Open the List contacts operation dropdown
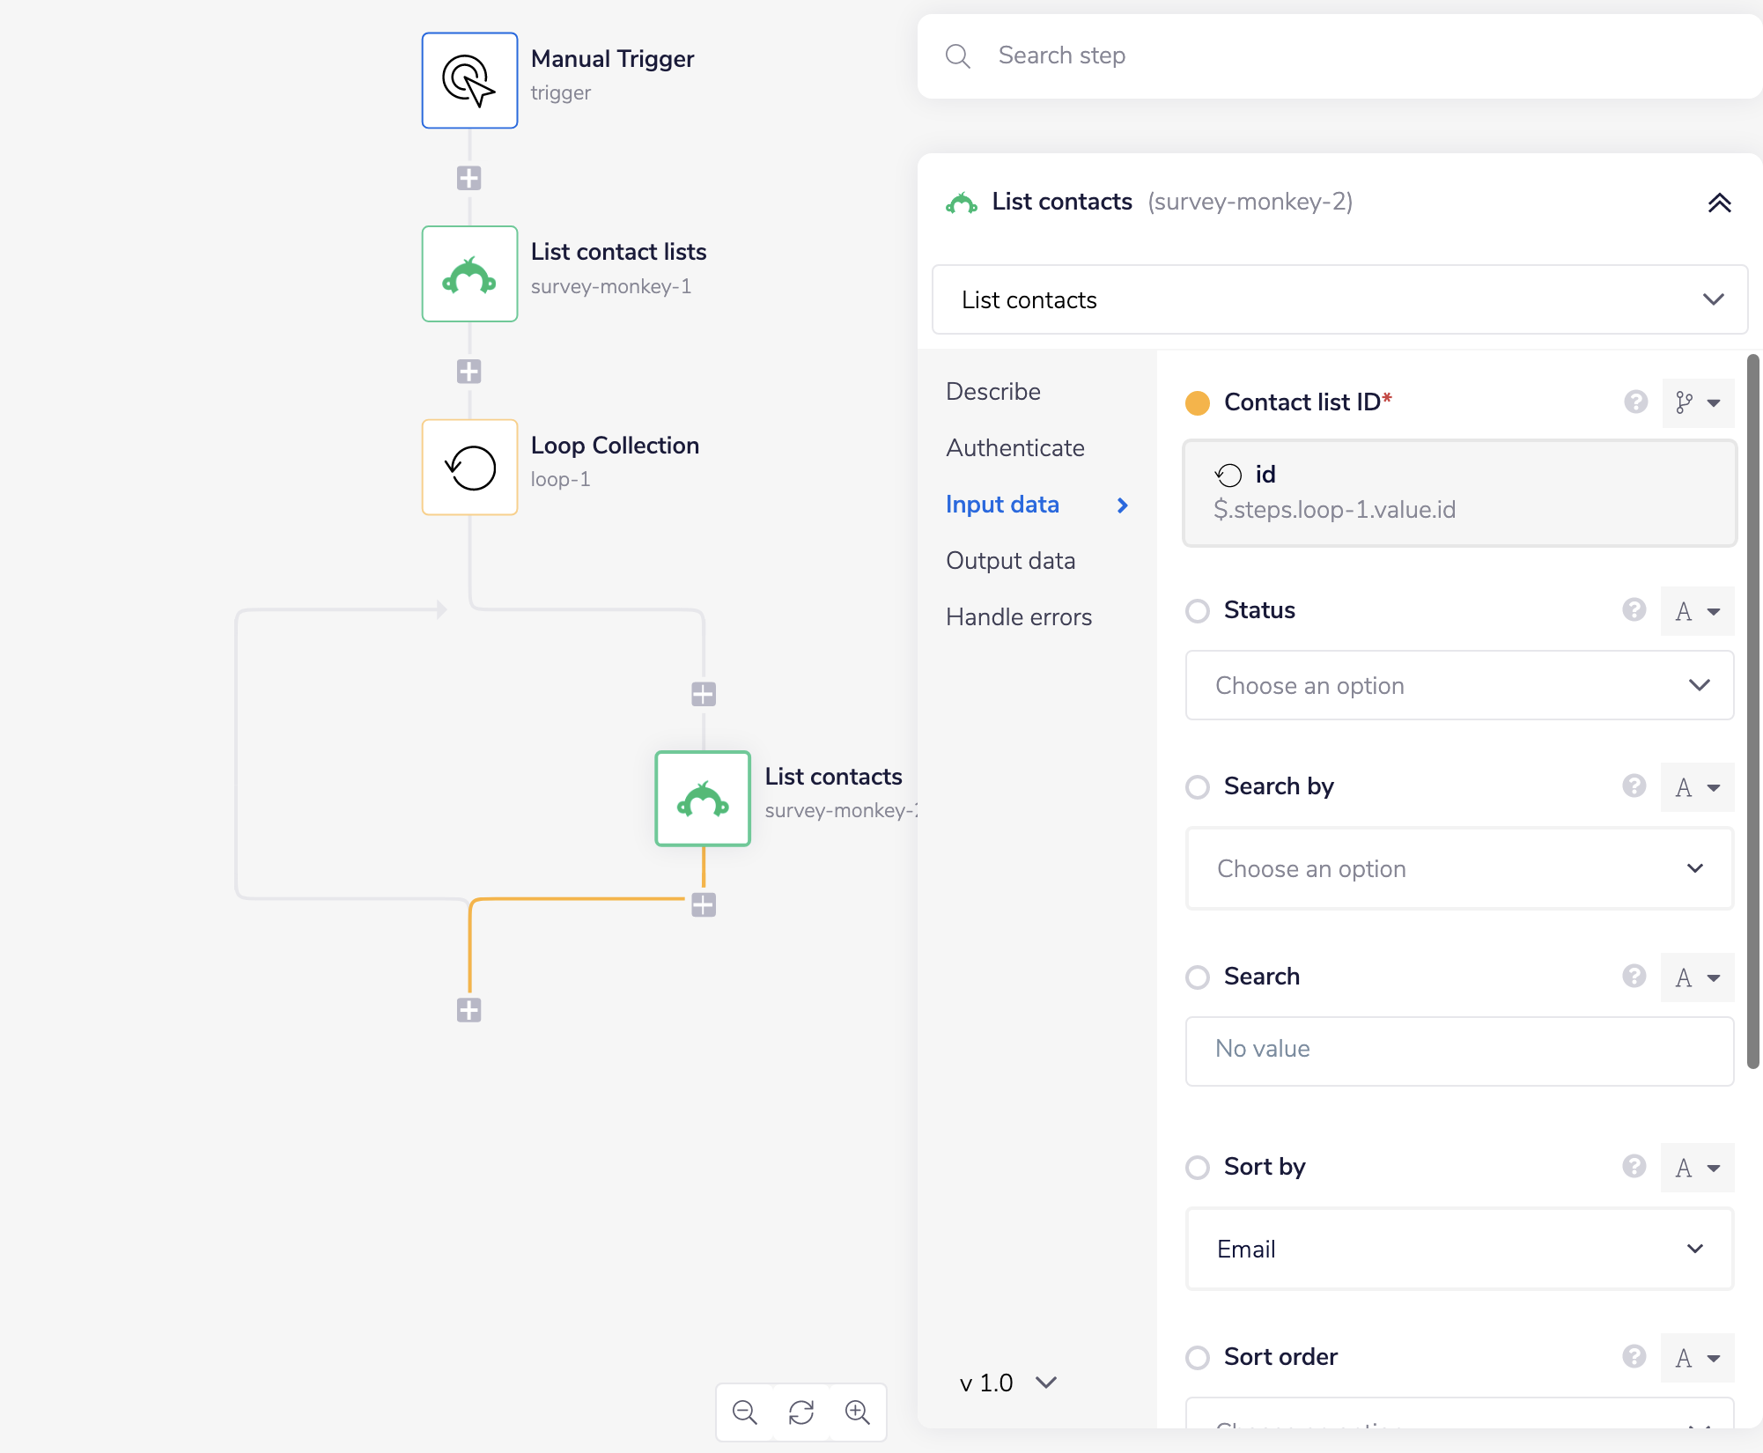Screen dimensions: 1763x1453 1339,300
